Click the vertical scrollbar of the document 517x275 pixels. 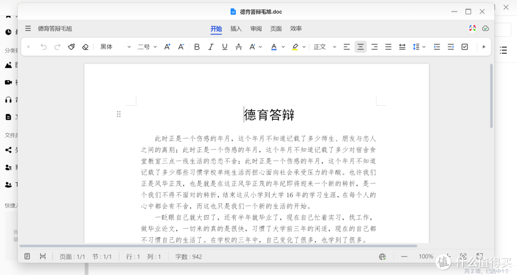[x=491, y=96]
